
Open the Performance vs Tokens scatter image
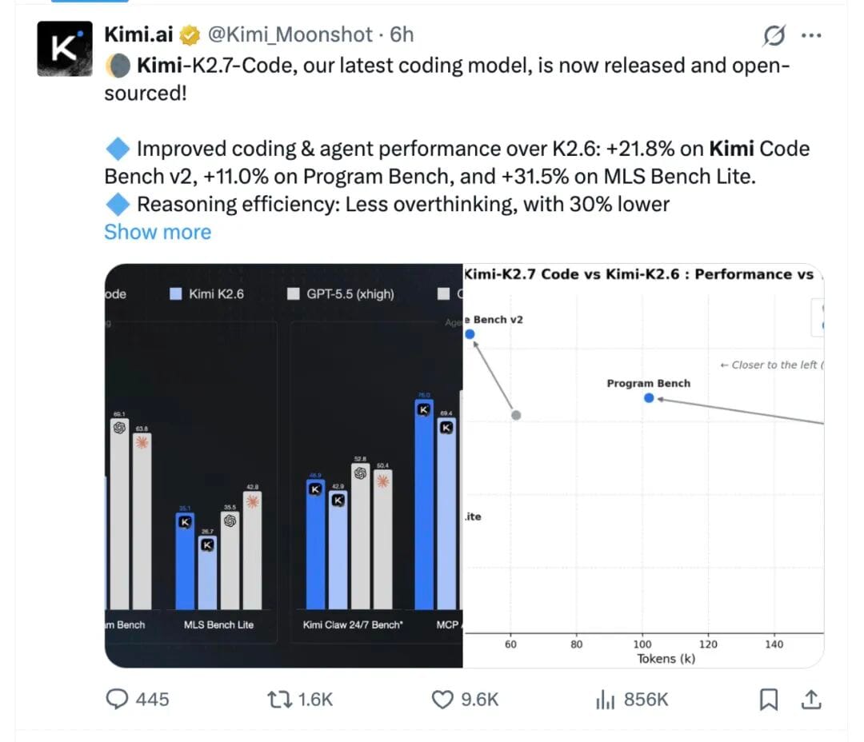tap(643, 465)
